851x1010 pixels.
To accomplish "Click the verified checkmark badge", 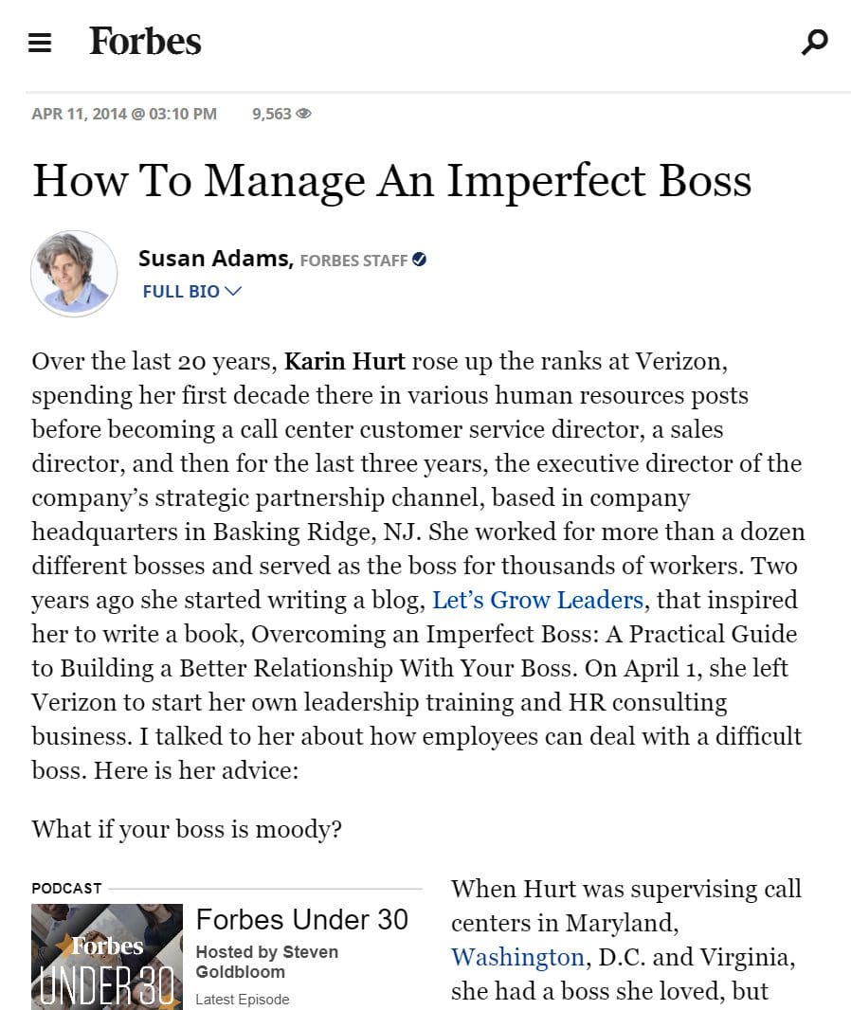I will 419,260.
